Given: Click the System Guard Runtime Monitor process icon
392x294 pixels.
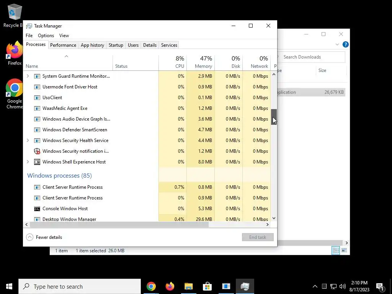Looking at the screenshot, I should coord(37,76).
